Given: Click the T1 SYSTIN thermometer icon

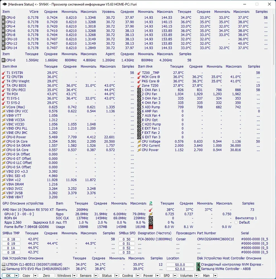Looking at the screenshot, I should coord(4,73).
